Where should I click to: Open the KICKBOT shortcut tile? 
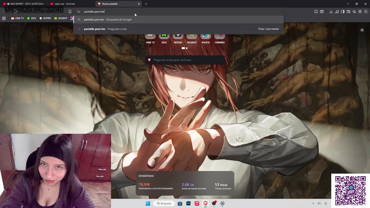(x=192, y=38)
